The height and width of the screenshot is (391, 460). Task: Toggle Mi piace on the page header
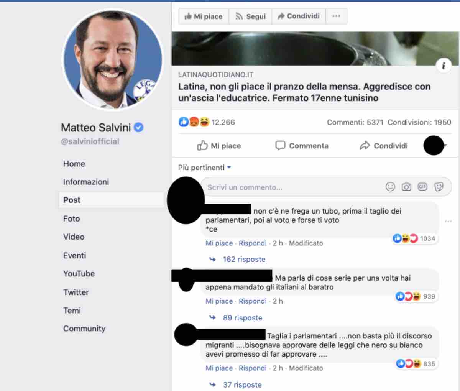point(204,16)
